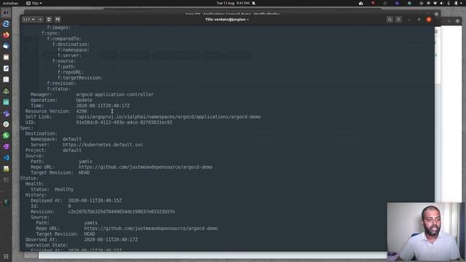Viewport: 466px width, 262px height.
Task: Open the files manager dock icon
Action: point(6,57)
